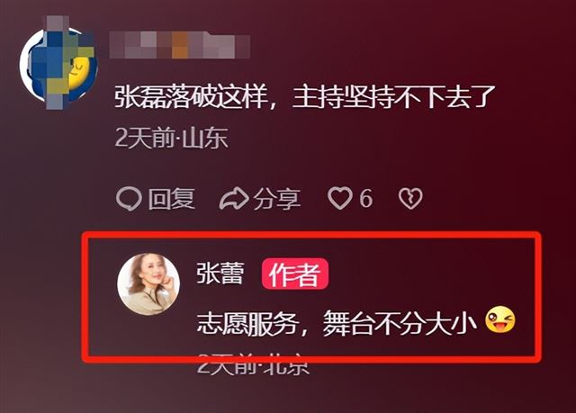576x413 pixels.
Task: Tap the share arrow icon
Action: 234,199
